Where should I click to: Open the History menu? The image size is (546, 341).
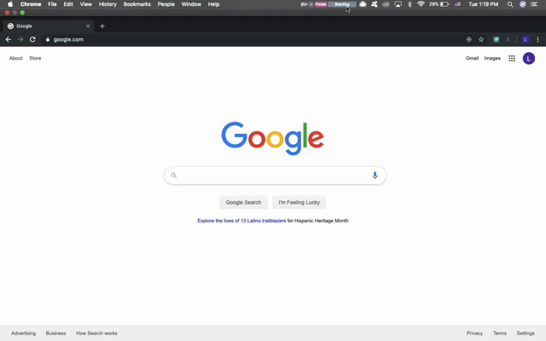107,4
